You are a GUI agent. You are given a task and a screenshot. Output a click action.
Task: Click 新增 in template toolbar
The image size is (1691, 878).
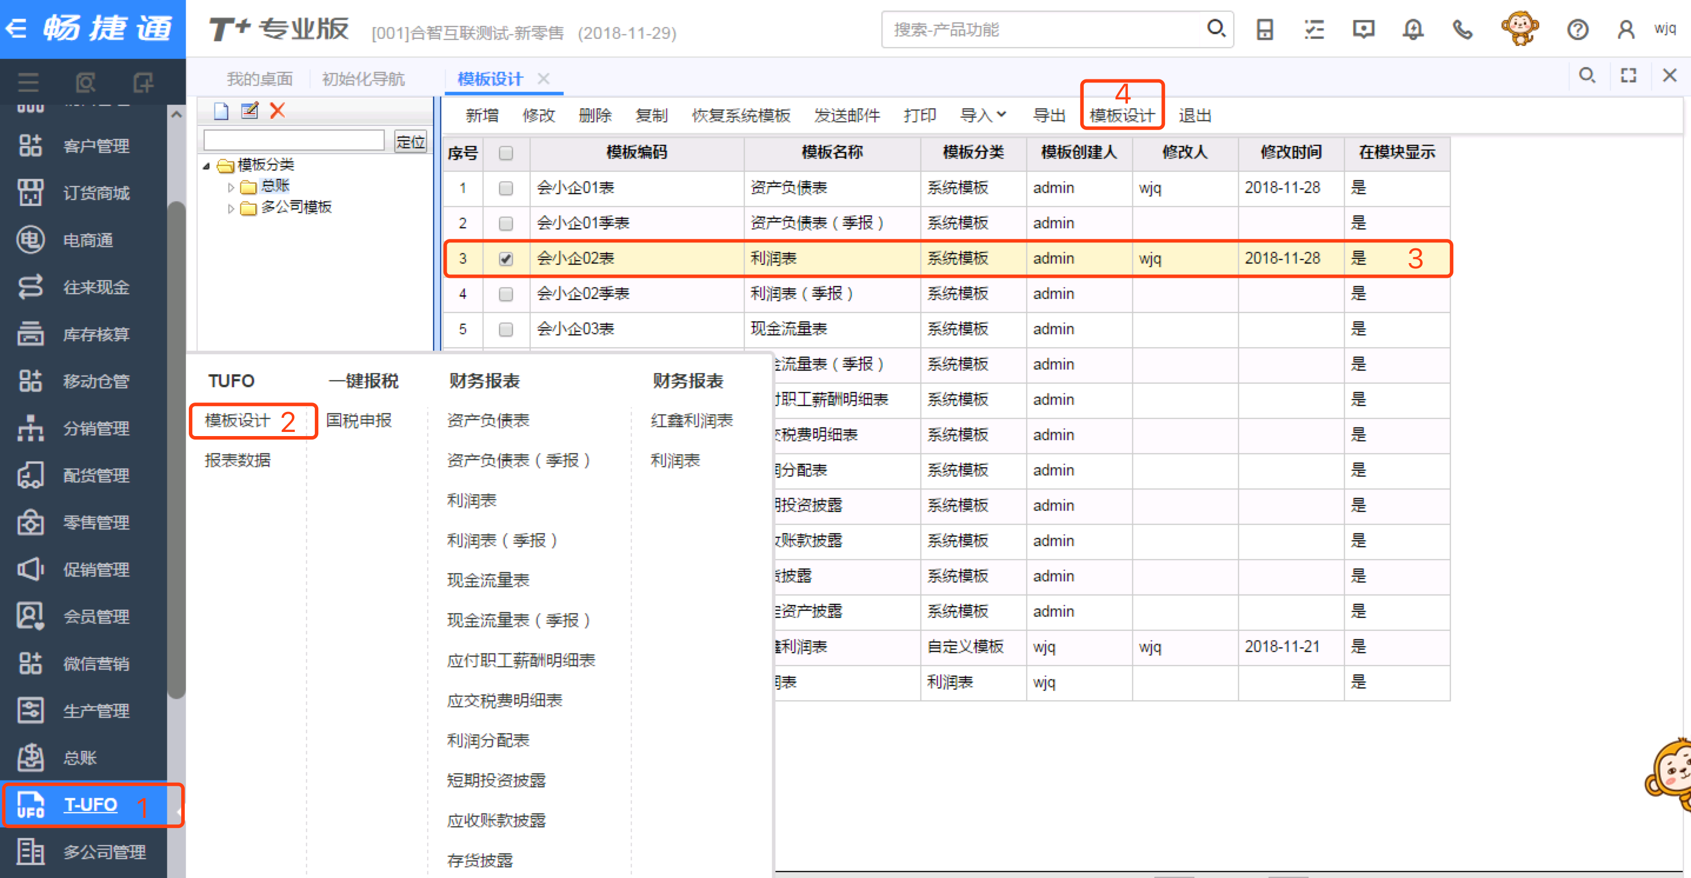point(482,115)
